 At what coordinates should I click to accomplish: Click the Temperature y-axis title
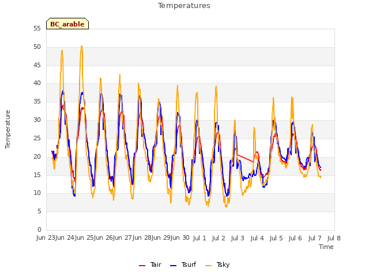click(7, 129)
